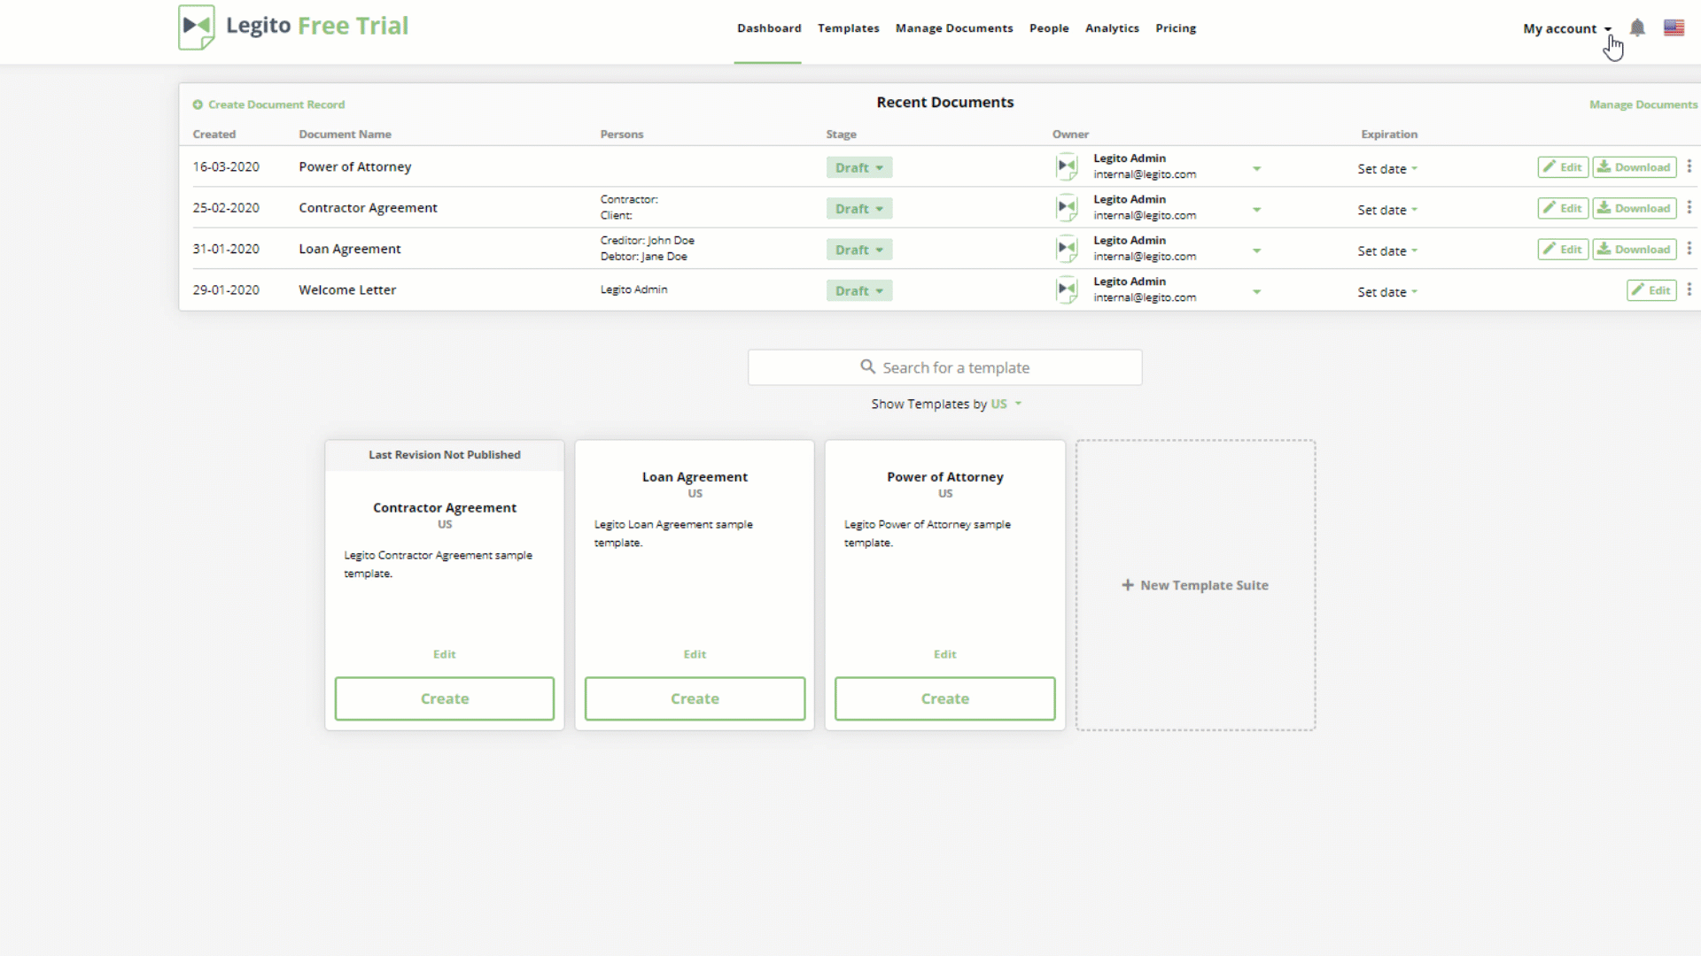Open Draft stage dropdown for Contractor Agreement
The image size is (1701, 956).
(858, 209)
